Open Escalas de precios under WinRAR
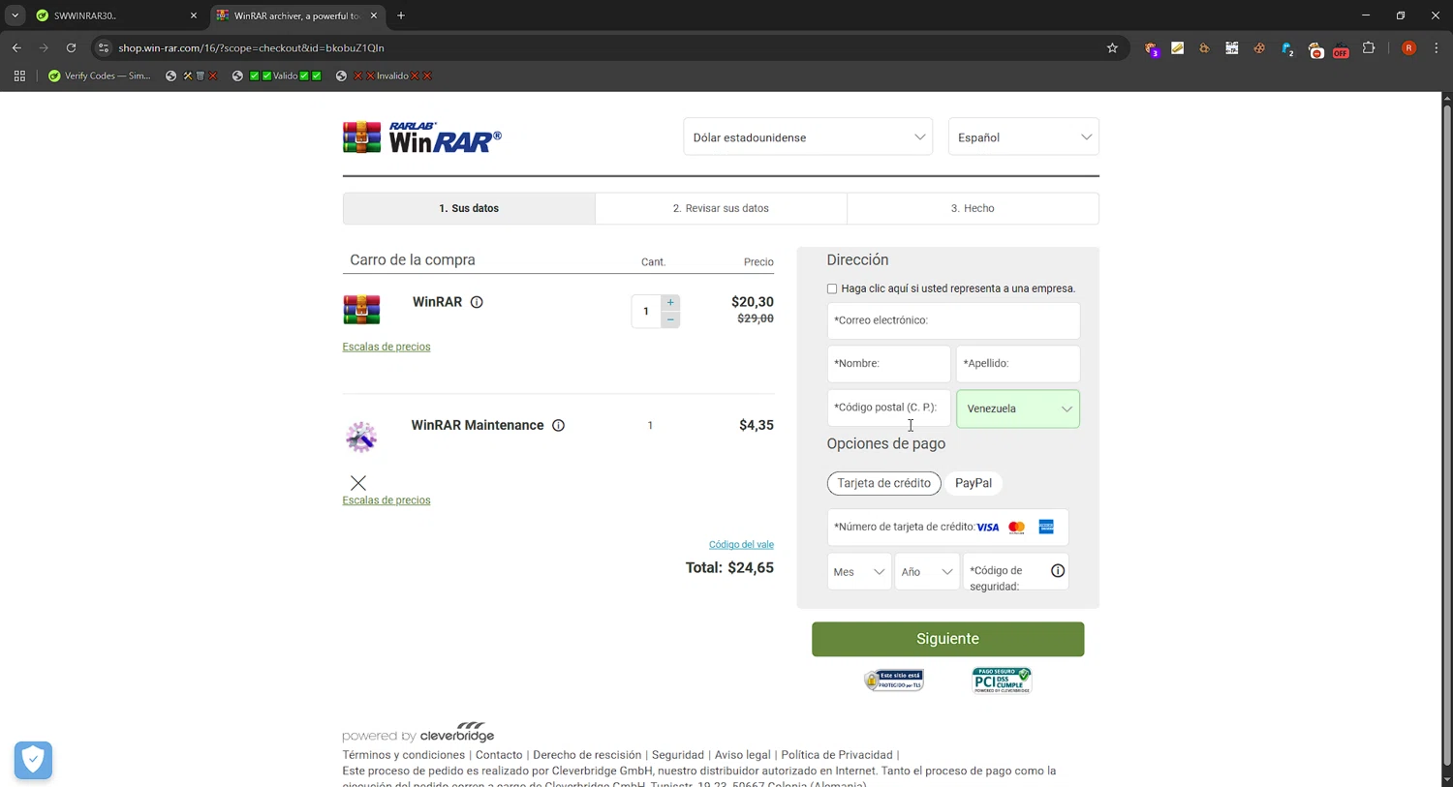The width and height of the screenshot is (1453, 787). (386, 347)
